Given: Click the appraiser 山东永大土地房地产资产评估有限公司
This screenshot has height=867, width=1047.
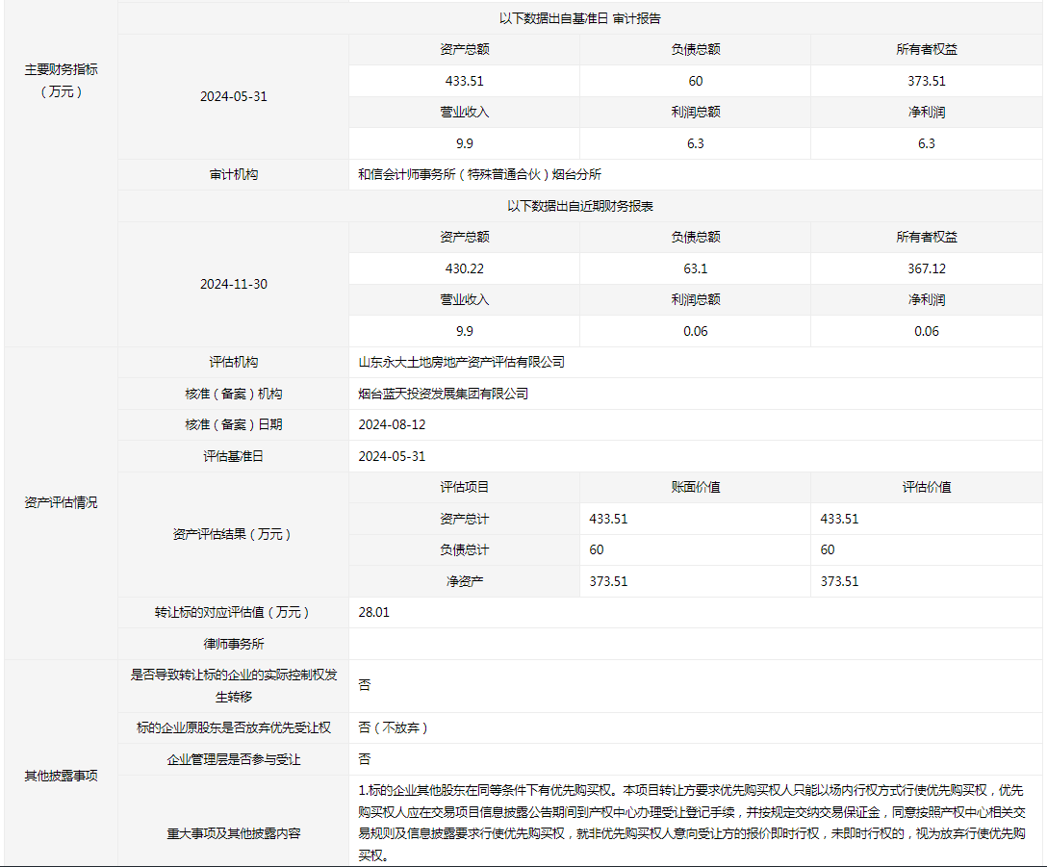Looking at the screenshot, I should (461, 363).
